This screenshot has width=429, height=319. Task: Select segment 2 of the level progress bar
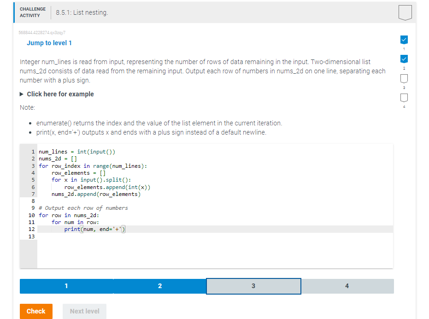click(x=160, y=286)
